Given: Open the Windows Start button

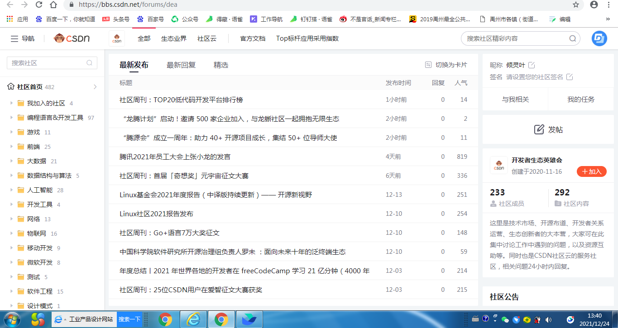Looking at the screenshot, I should (13, 319).
